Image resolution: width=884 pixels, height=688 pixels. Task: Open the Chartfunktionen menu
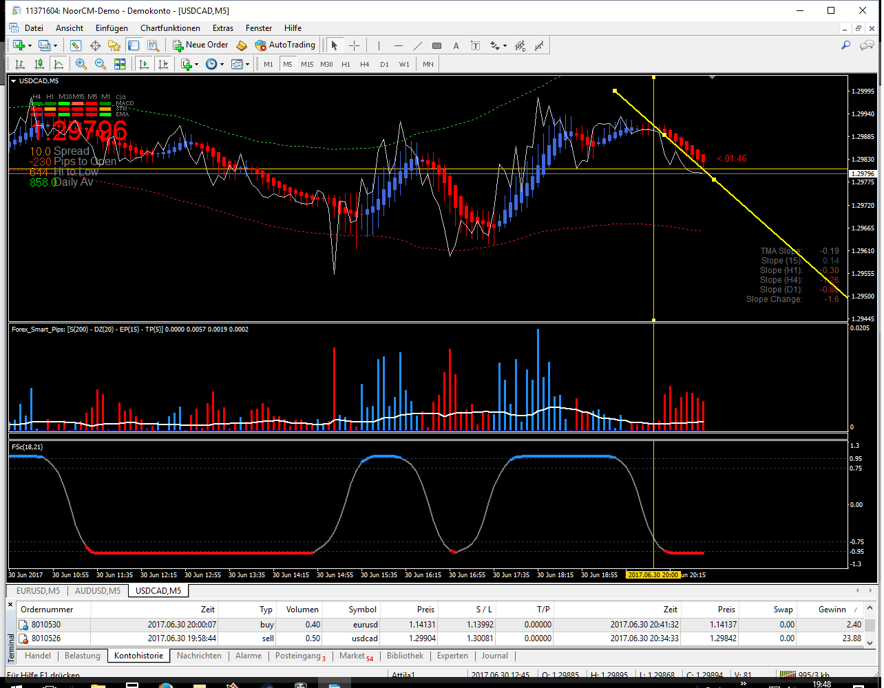coord(170,28)
